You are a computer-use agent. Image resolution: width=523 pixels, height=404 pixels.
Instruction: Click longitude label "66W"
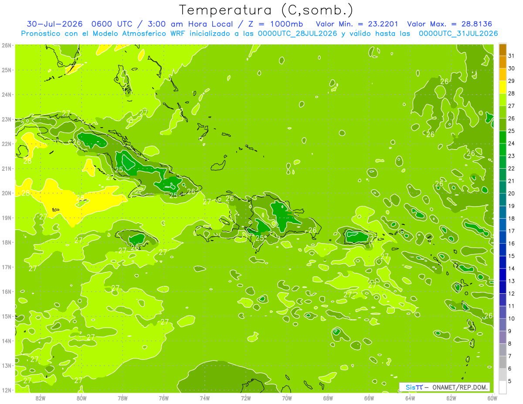(369, 398)
